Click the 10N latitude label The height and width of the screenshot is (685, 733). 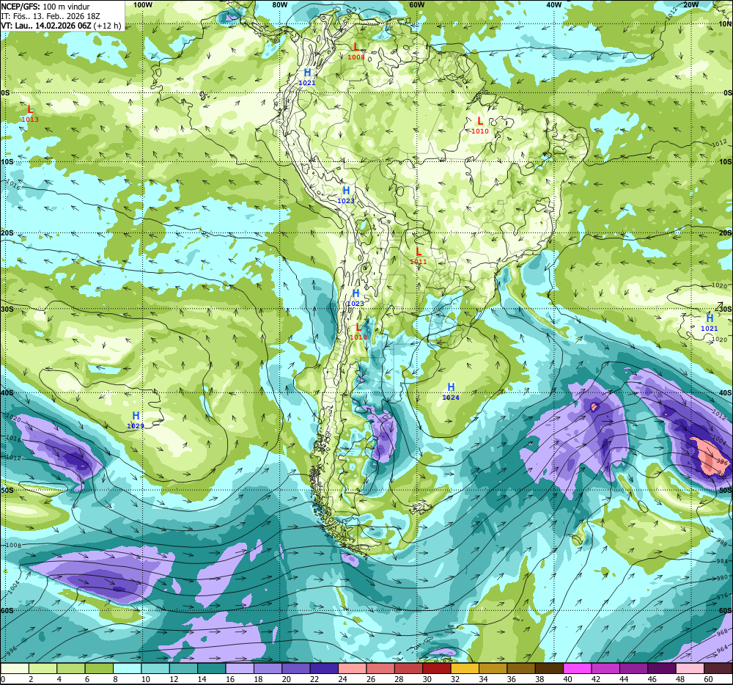click(725, 24)
